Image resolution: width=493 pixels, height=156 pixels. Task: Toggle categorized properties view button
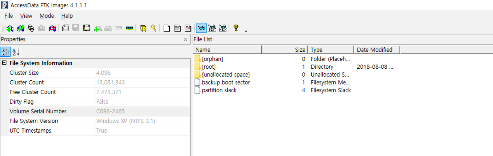point(5,52)
